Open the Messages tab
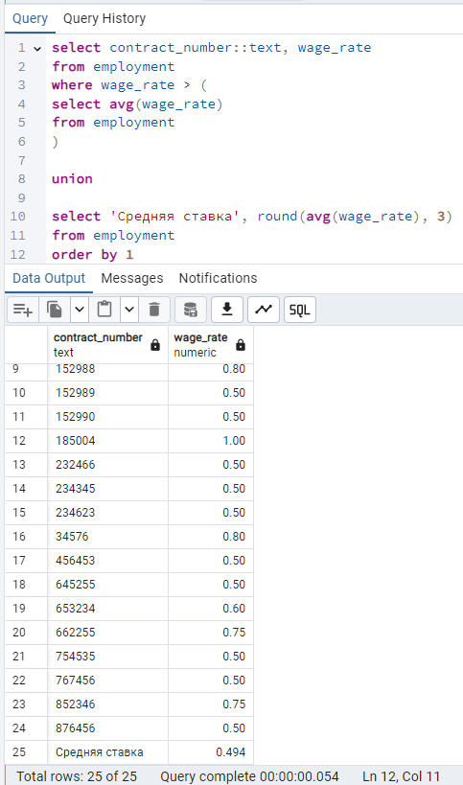This screenshot has width=463, height=785. 132,278
